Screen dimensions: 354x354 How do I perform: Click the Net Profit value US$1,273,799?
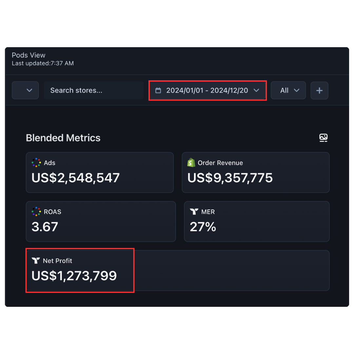[74, 276]
